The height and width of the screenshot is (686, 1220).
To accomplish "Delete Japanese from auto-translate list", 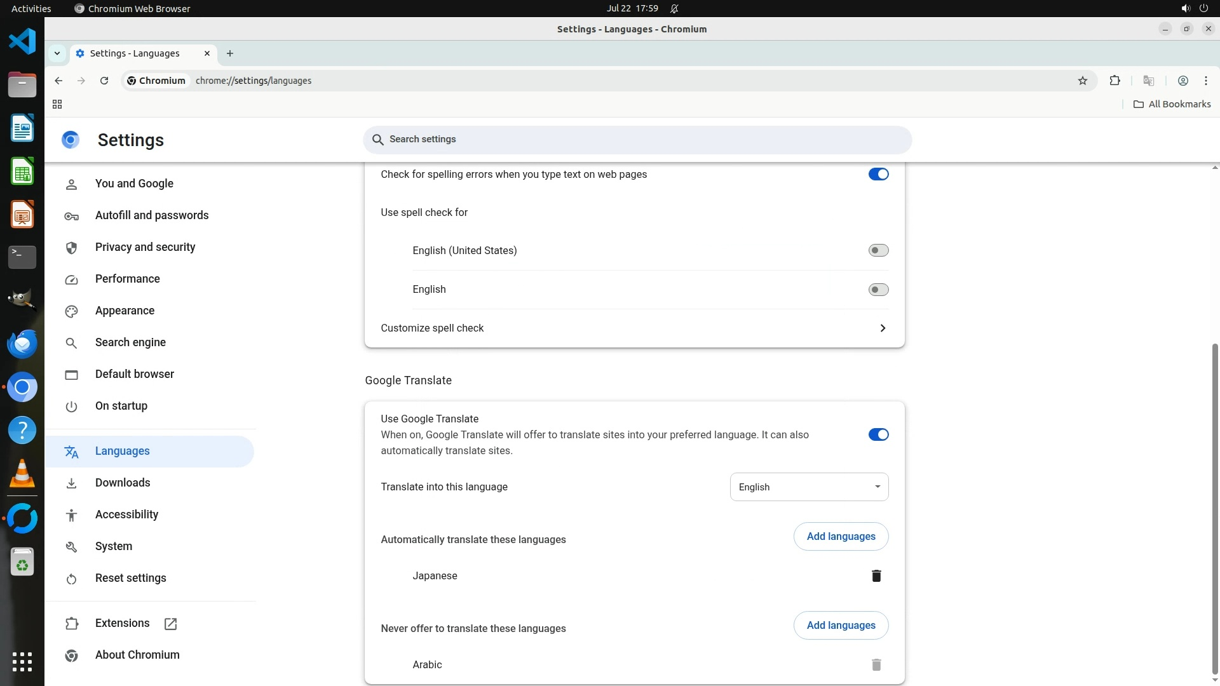I will pos(876,575).
